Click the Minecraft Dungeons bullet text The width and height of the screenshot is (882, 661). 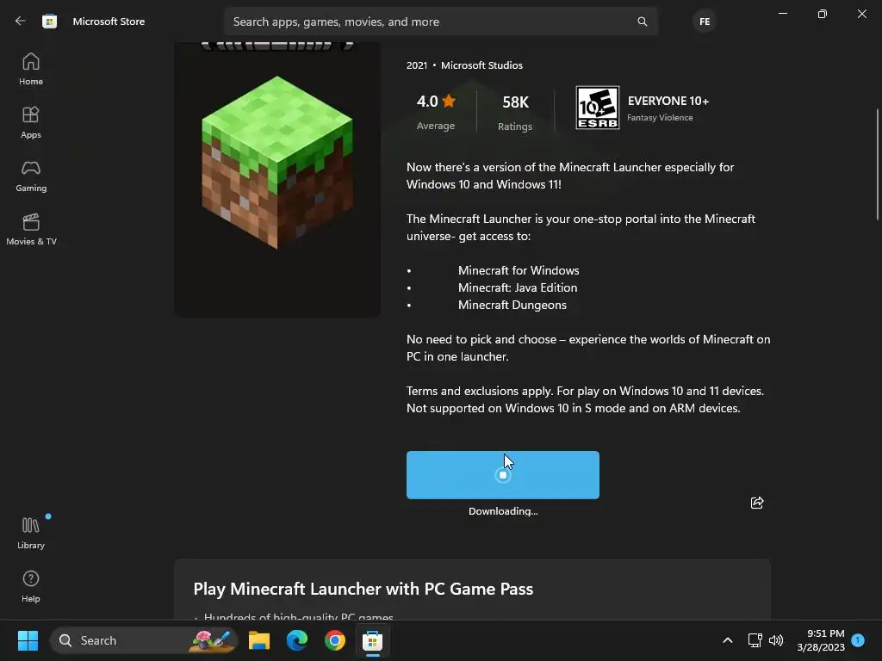(x=512, y=306)
